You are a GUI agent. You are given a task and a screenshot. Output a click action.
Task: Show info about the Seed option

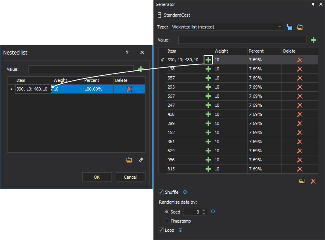pyautogui.click(x=213, y=212)
